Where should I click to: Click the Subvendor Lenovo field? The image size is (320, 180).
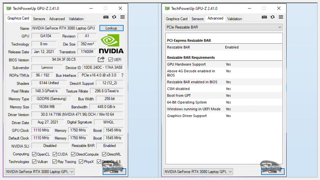click(x=47, y=67)
